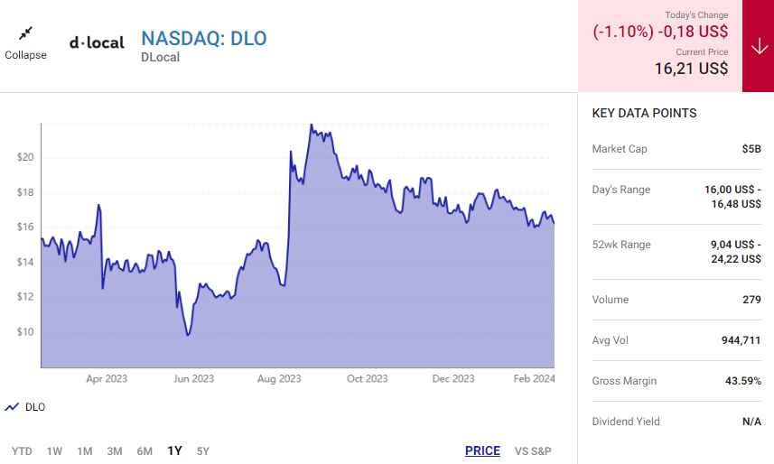The image size is (774, 464).
Task: Click the Current Price value 16,21 US$
Action: pyautogui.click(x=691, y=67)
